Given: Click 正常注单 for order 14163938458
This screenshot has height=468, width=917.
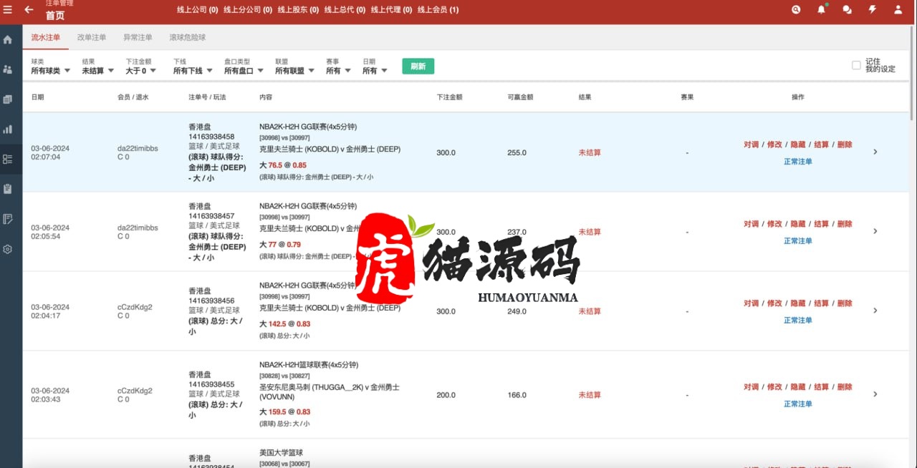Looking at the screenshot, I should pyautogui.click(x=798, y=162).
